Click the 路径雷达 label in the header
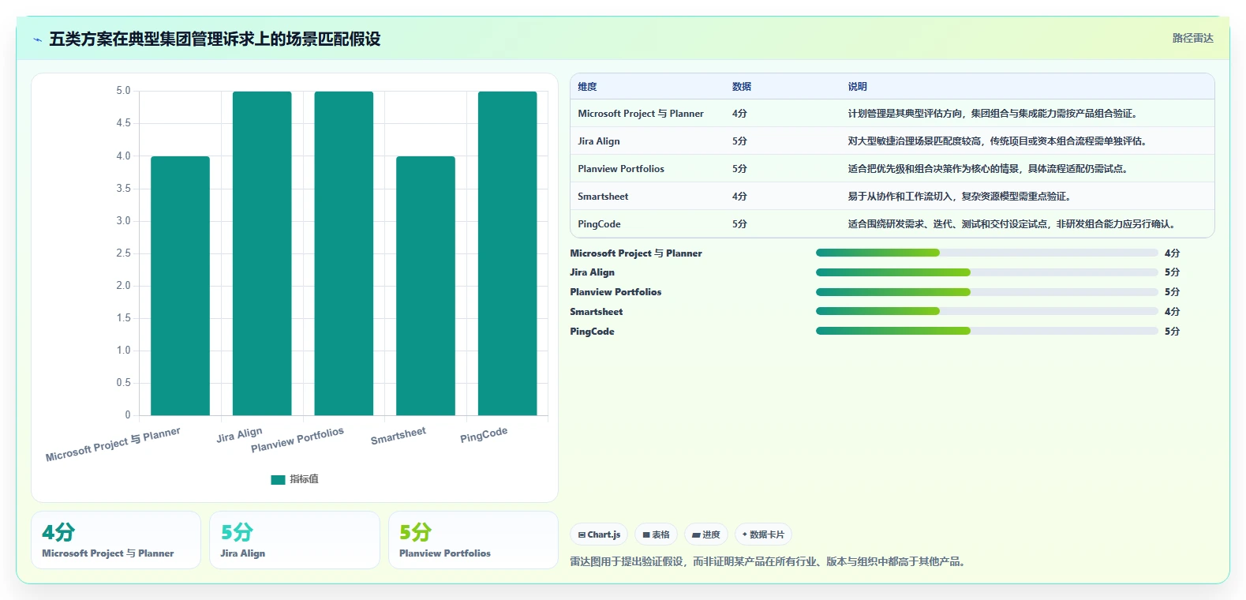 coord(1192,38)
